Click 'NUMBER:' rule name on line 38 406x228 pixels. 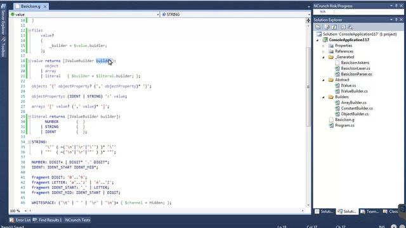tap(39, 162)
